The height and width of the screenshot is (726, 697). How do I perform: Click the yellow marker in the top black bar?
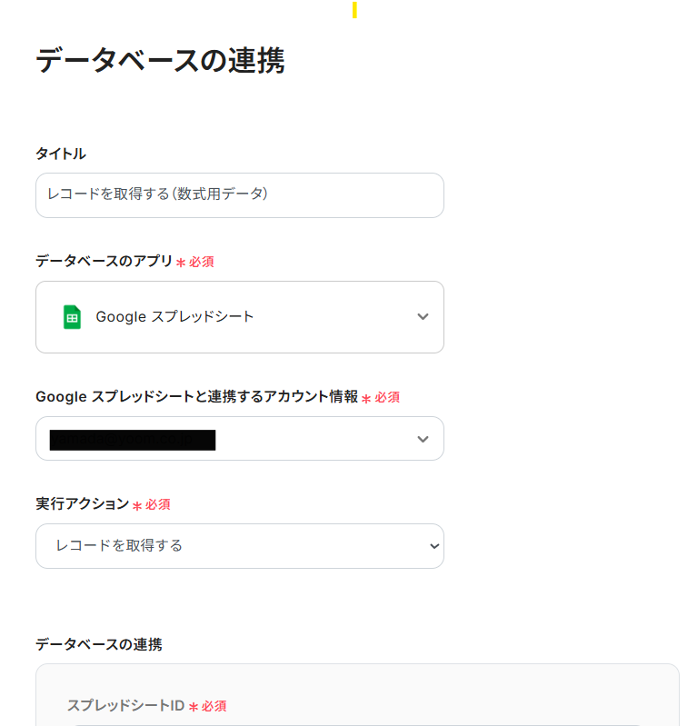tap(354, 10)
